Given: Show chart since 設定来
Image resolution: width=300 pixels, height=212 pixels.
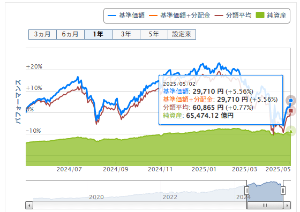Looking at the screenshot, I should (182, 34).
